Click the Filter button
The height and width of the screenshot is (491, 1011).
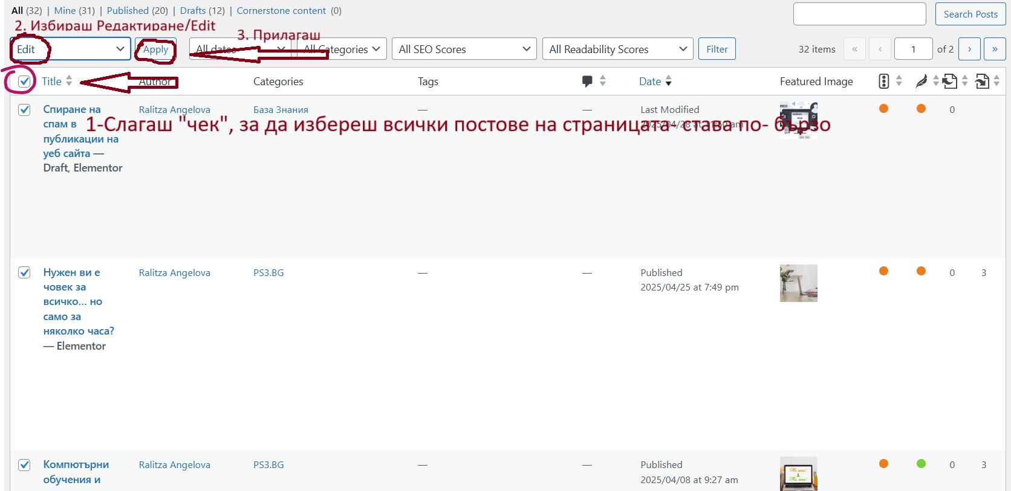[x=717, y=49]
